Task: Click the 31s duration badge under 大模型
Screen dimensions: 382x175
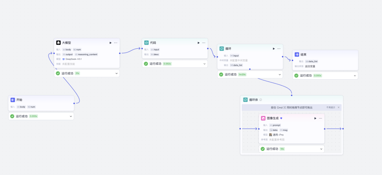Action: [77, 73]
